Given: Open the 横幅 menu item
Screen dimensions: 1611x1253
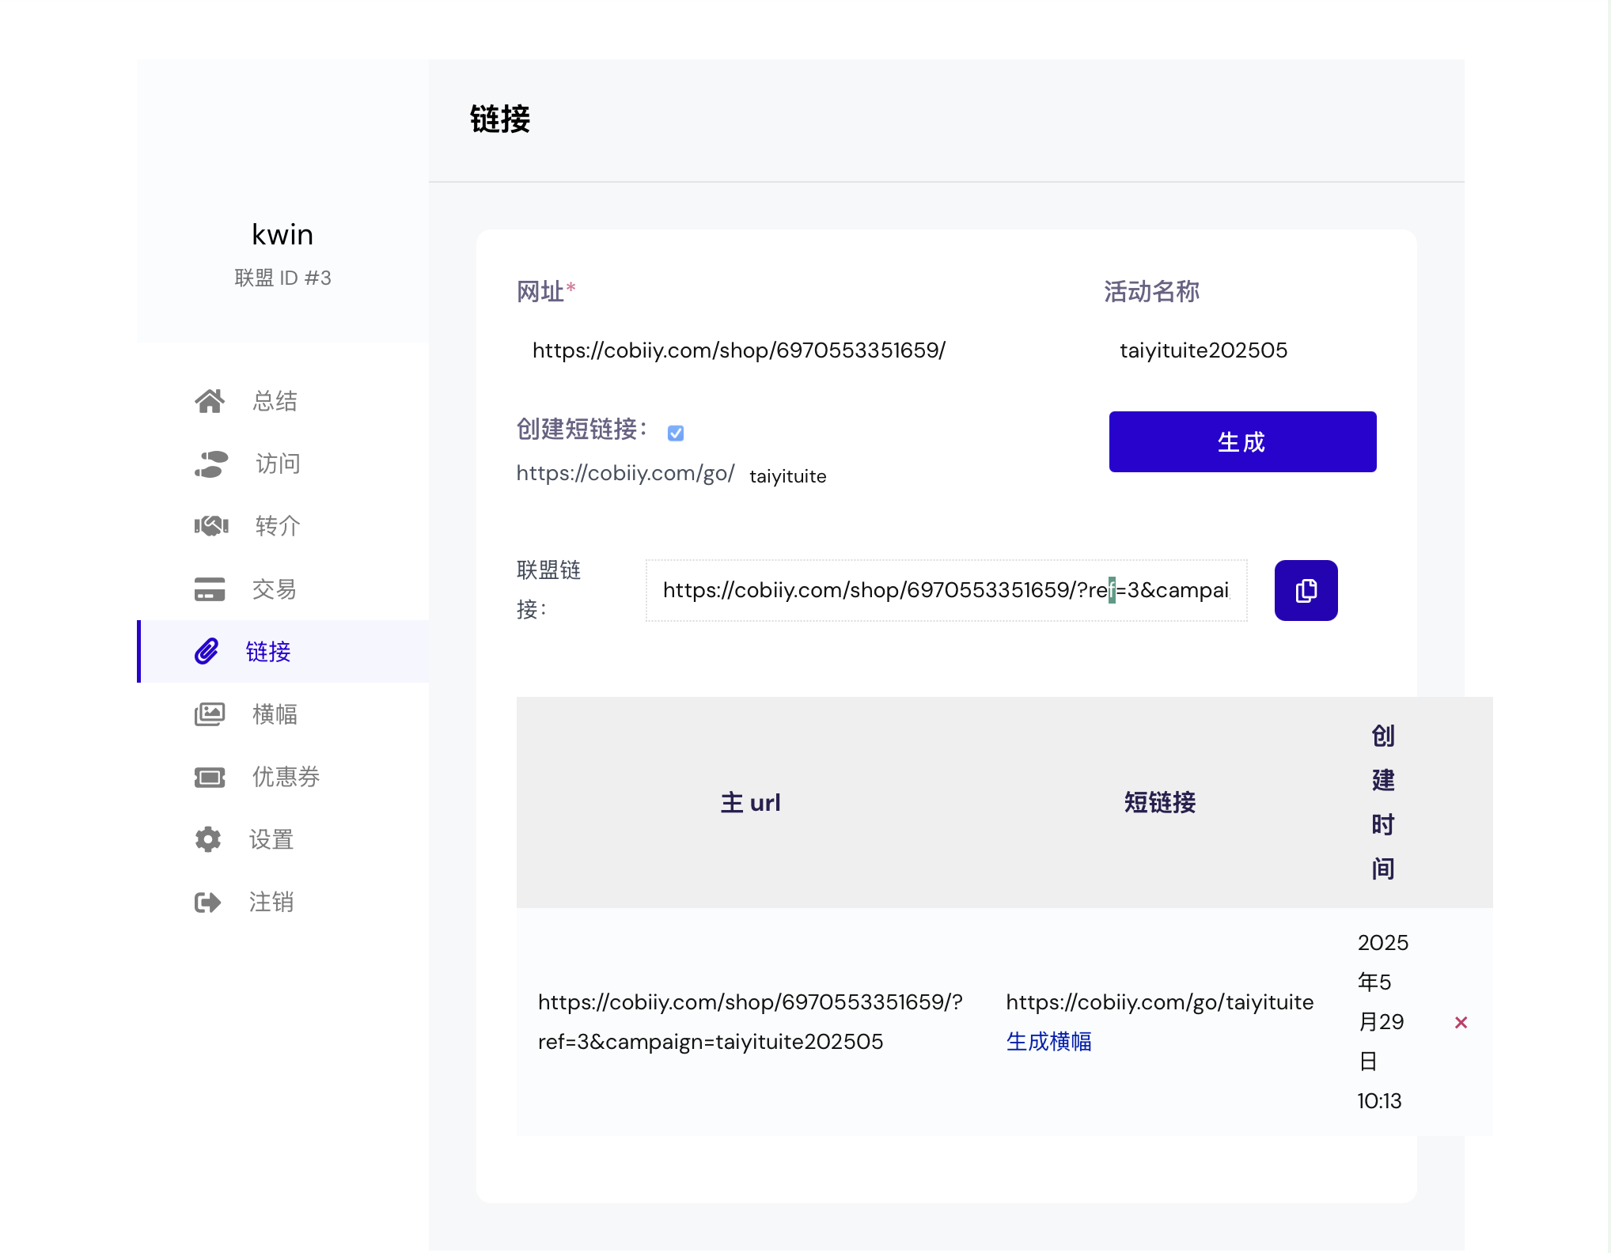Looking at the screenshot, I should coord(283,714).
